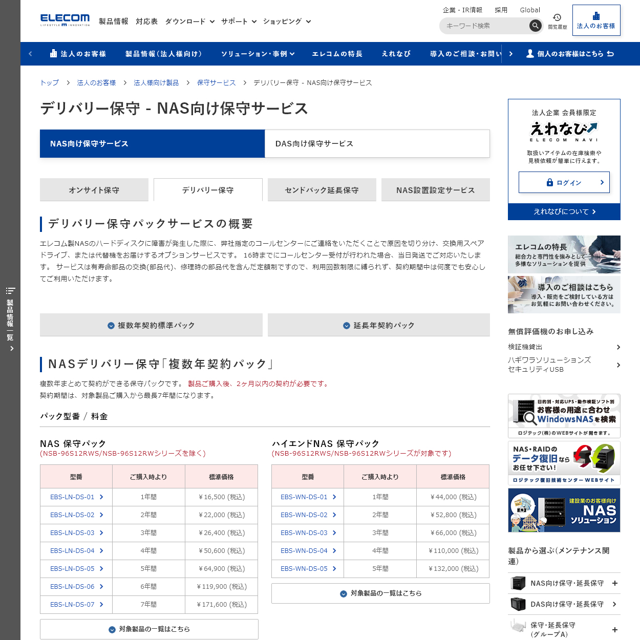Open EBS-LN-DS-02 product link
Image resolution: width=640 pixels, height=640 pixels.
pos(77,515)
